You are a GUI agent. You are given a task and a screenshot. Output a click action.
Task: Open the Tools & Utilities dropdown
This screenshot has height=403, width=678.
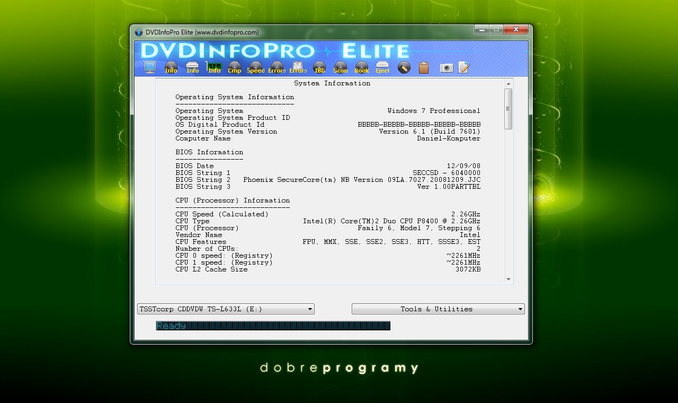tap(438, 309)
